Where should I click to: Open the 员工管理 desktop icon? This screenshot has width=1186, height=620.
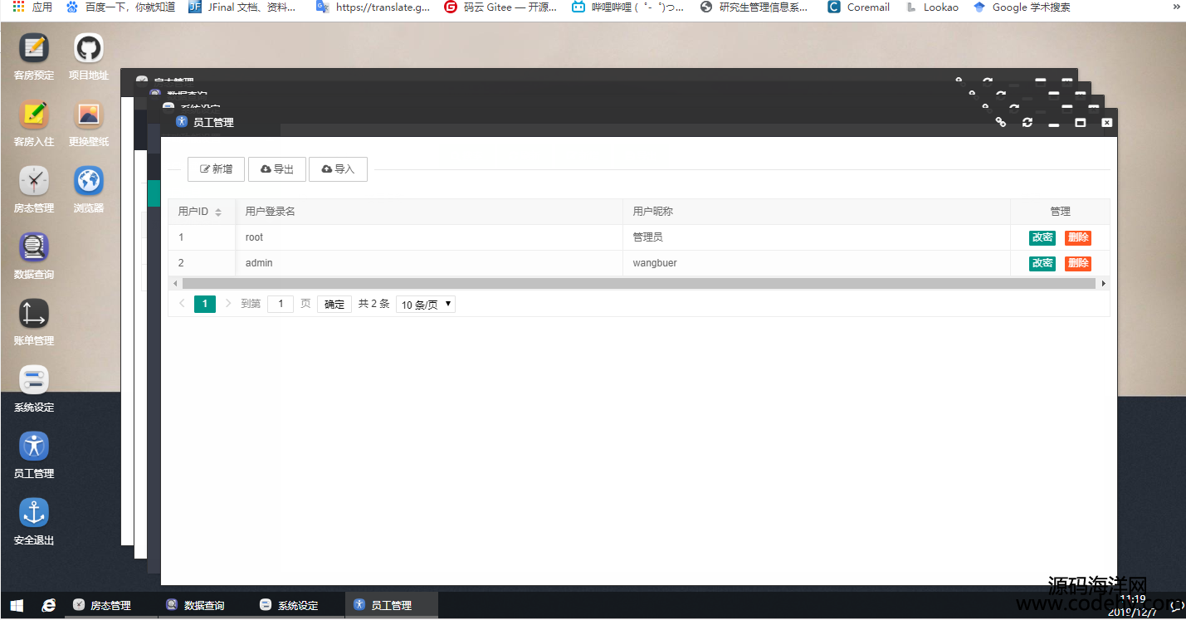34,447
